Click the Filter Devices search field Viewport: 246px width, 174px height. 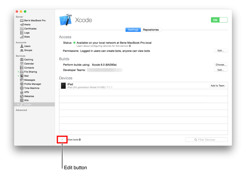206,140
